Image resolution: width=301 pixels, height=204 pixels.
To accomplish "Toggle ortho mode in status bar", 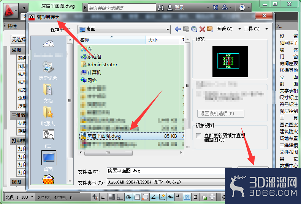I will [120, 197].
